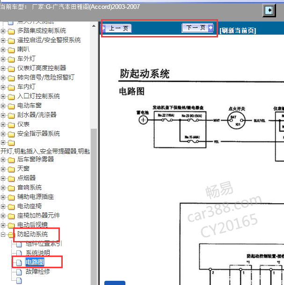284x285 pixels.
Task: Click the 仪表灯高度控制器 folder icon
Action: pyautogui.click(x=11, y=69)
